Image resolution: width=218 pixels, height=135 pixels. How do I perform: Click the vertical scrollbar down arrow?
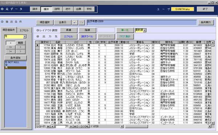coord(213,123)
